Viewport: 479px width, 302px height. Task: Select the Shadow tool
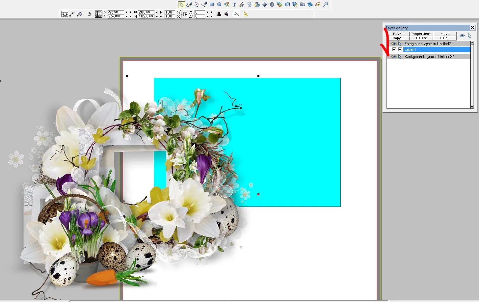[257, 5]
